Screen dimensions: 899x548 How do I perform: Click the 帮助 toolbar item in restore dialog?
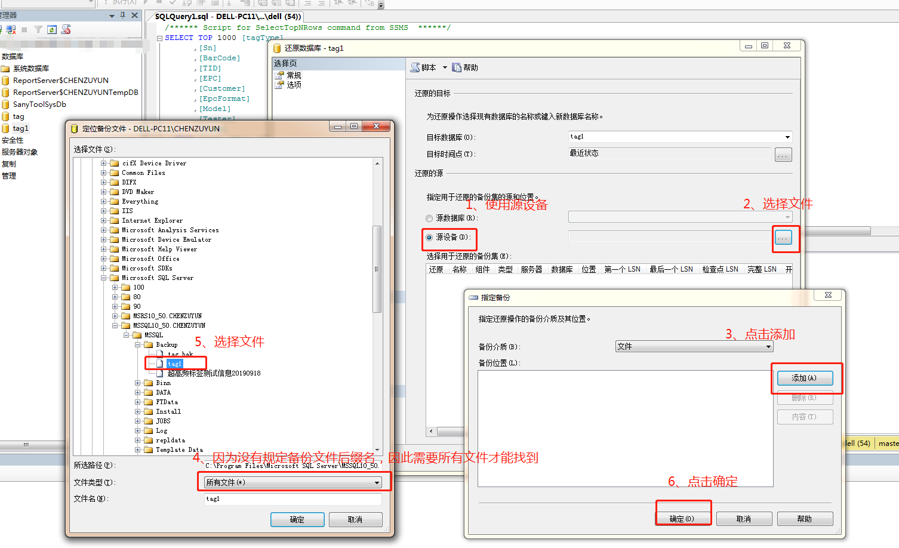(x=465, y=67)
